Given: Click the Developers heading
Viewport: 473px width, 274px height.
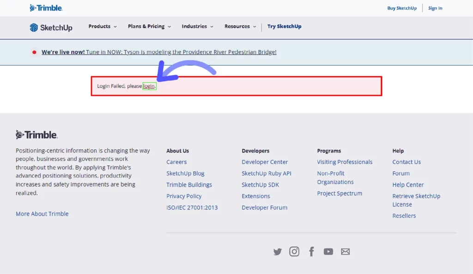Looking at the screenshot, I should [x=255, y=151].
